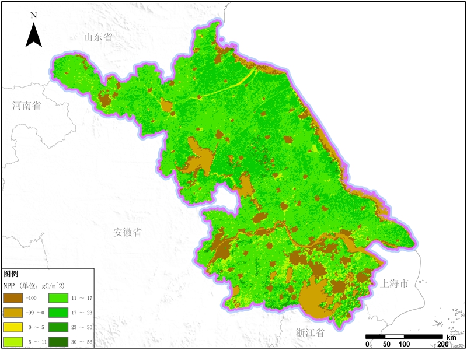The width and height of the screenshot is (467, 350).
Task: Click the north arrow compass symbol
Action: pos(34,35)
